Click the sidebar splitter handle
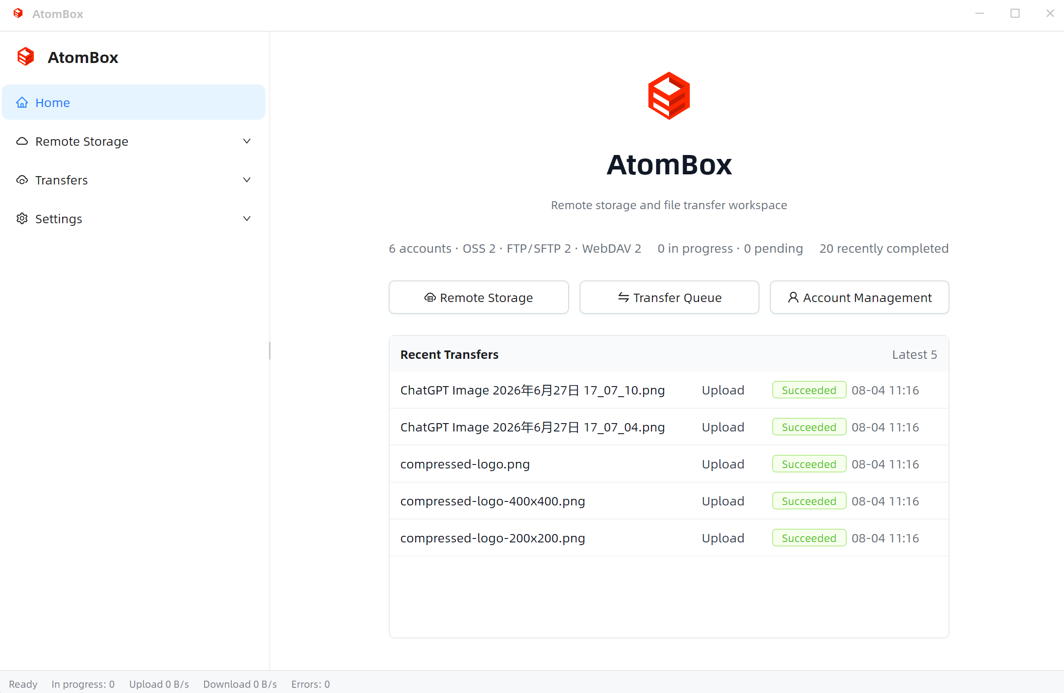This screenshot has height=693, width=1064. (270, 351)
